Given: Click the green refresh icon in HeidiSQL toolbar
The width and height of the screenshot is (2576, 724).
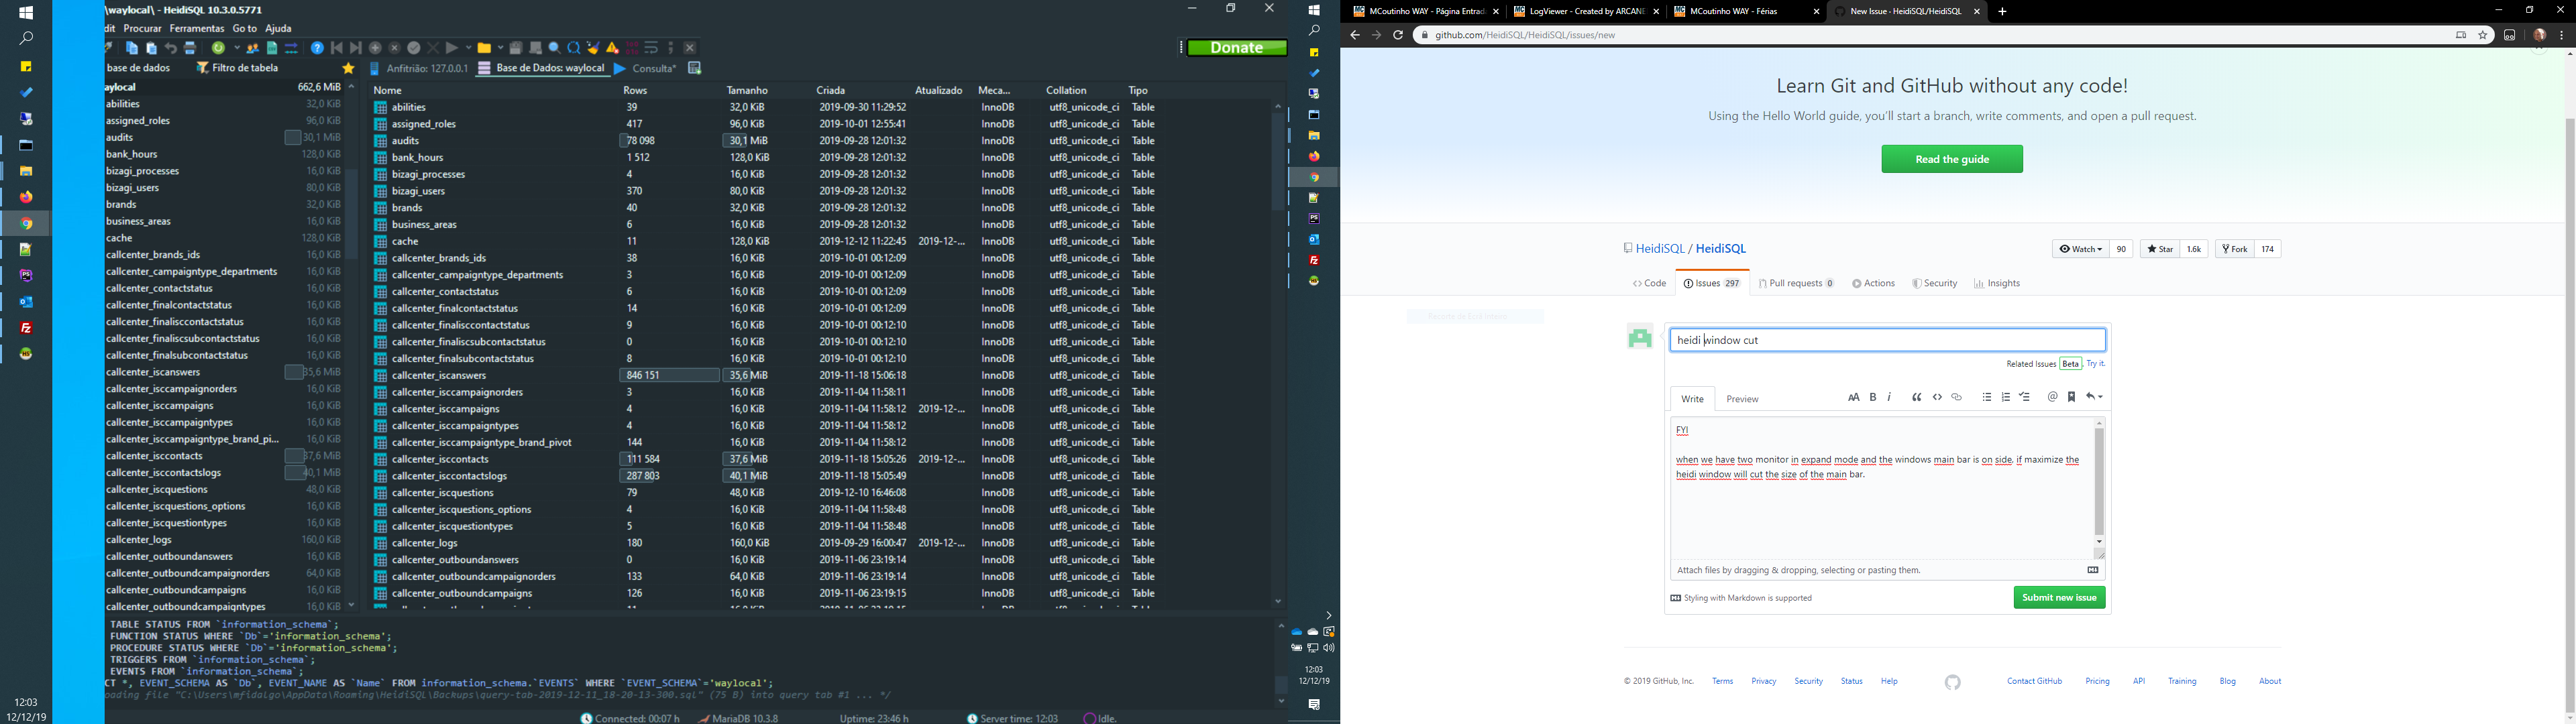Looking at the screenshot, I should (218, 47).
